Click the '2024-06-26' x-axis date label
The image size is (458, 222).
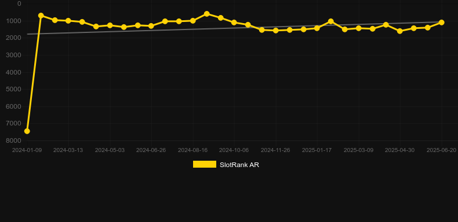(x=151, y=150)
